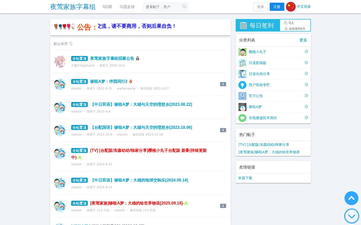Click the 每日签到 check-in button
Image resolution: width=361 pixels, height=225 pixels.
point(258,25)
